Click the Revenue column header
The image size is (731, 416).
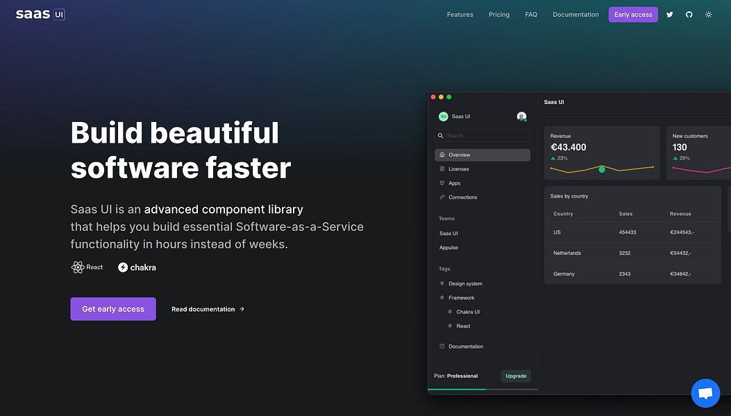680,214
